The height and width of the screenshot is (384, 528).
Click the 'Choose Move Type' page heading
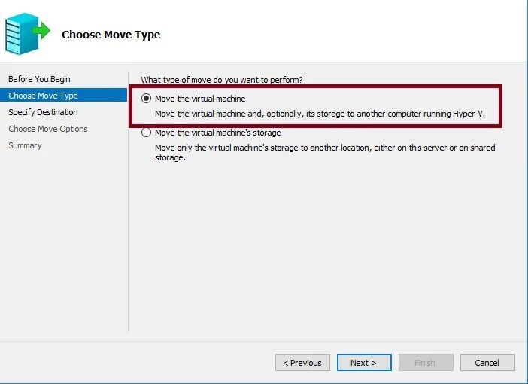111,35
